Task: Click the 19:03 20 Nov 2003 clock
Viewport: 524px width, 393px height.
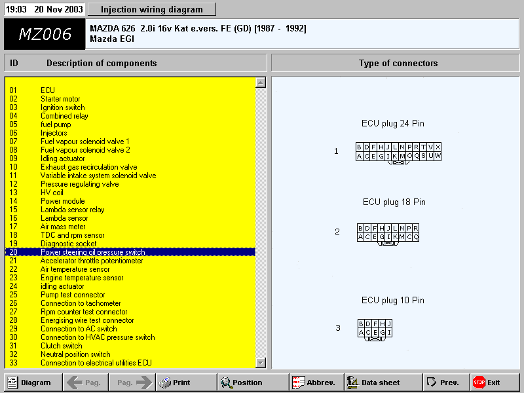Action: pos(45,9)
